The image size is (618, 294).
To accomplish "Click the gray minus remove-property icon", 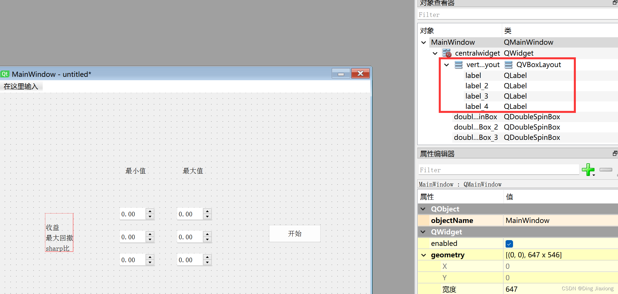I will click(606, 170).
